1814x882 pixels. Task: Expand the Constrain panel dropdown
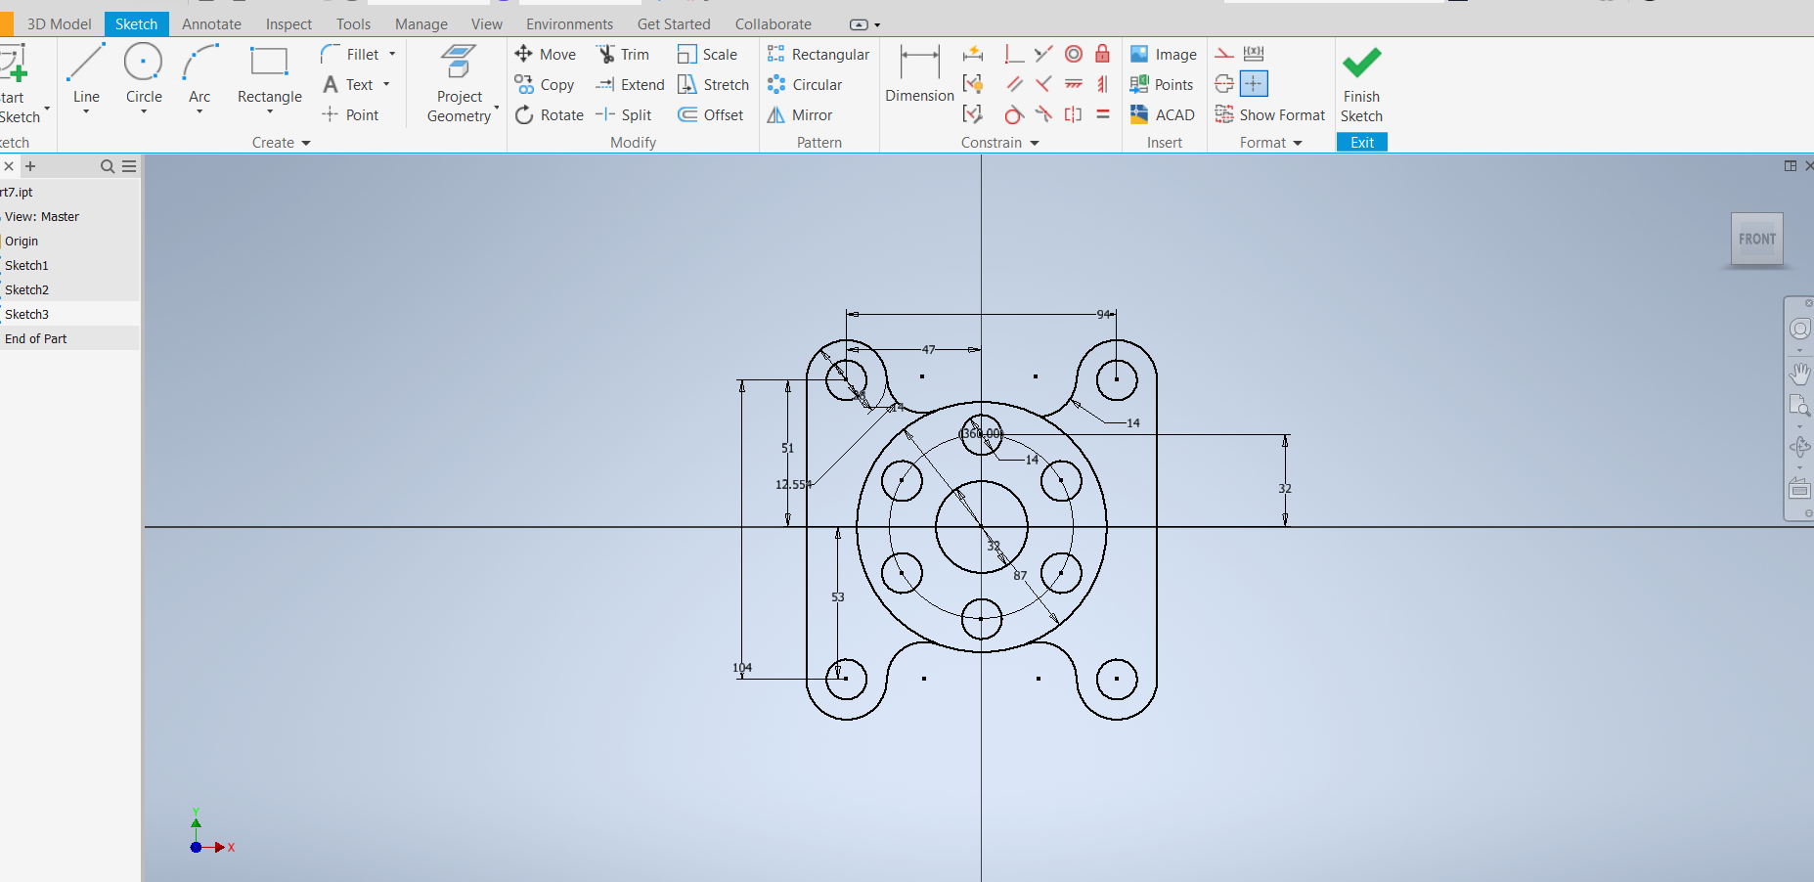(1034, 143)
